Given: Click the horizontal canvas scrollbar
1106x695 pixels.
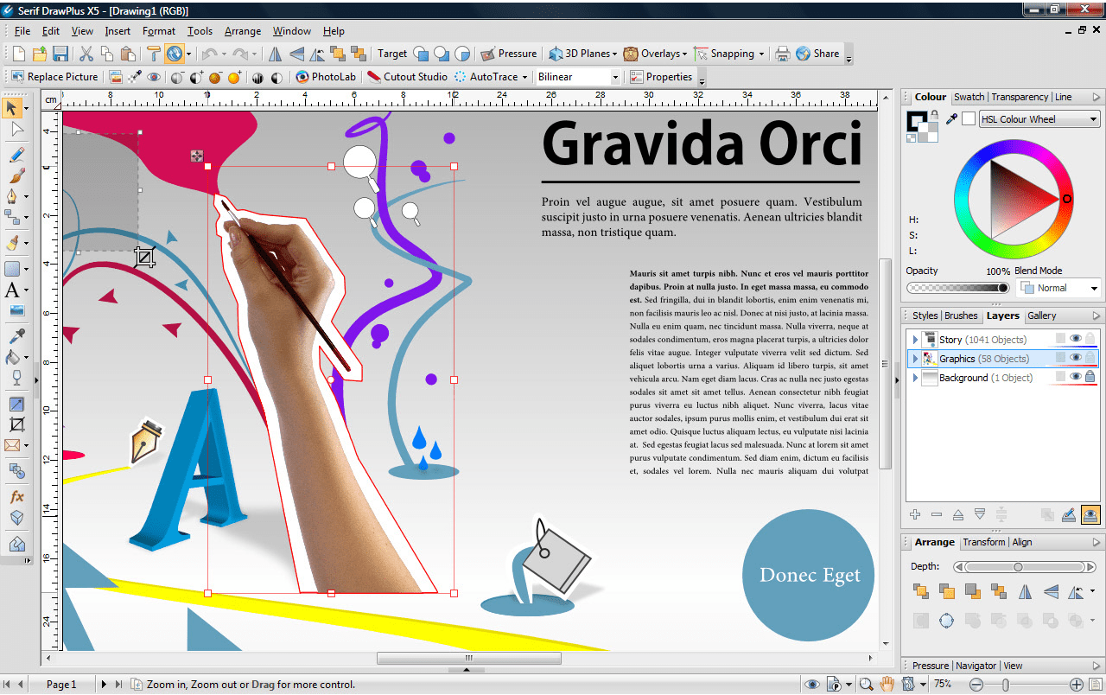Looking at the screenshot, I should tap(469, 657).
